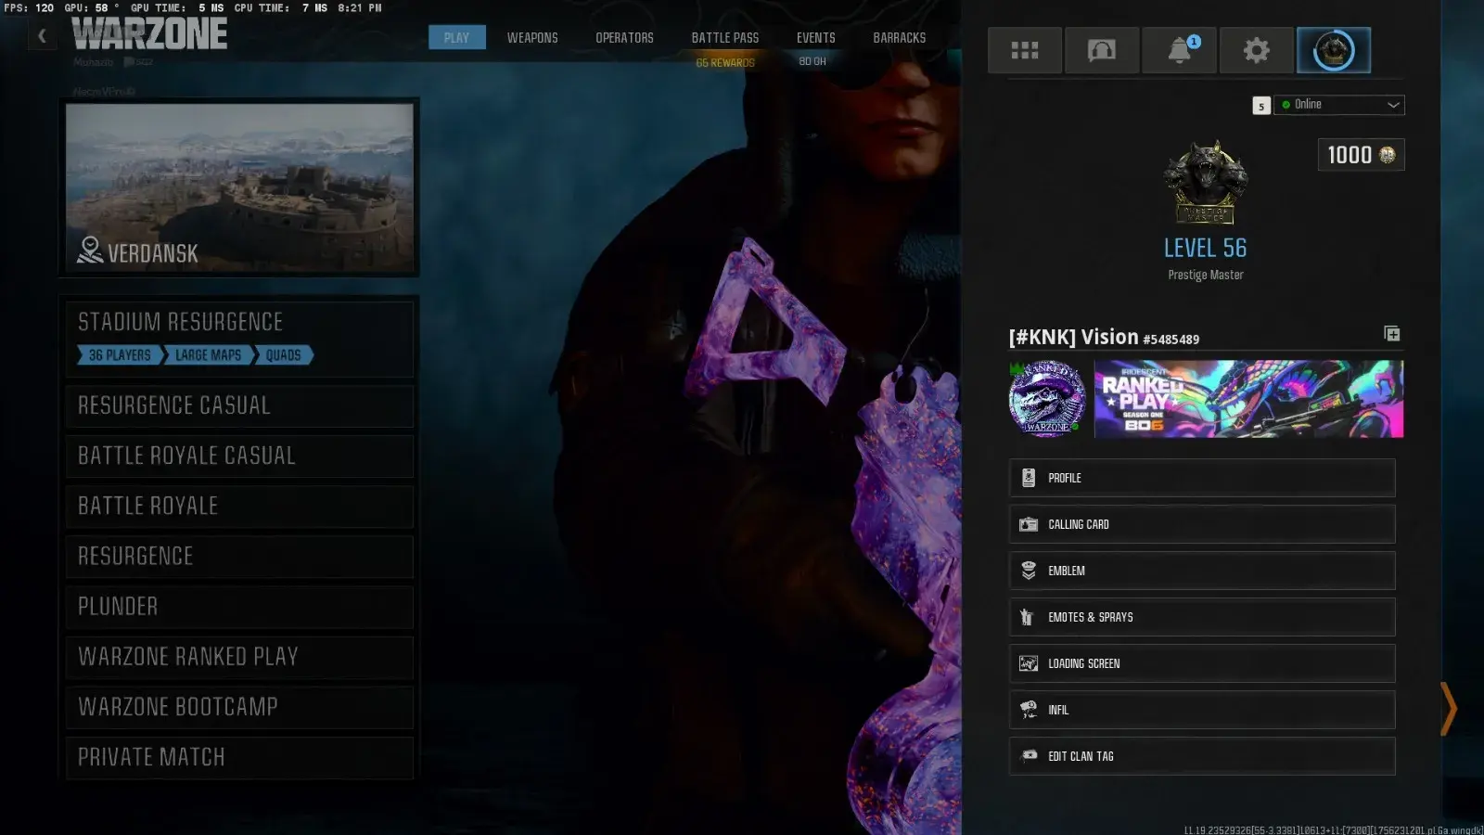Select the Barracks tab

click(x=899, y=38)
